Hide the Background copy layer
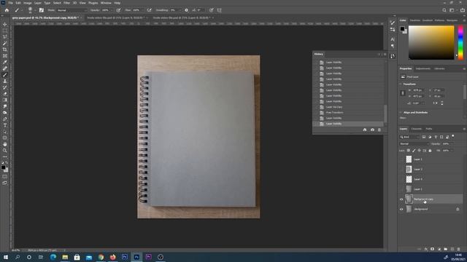This screenshot has width=467, height=262. (x=401, y=199)
